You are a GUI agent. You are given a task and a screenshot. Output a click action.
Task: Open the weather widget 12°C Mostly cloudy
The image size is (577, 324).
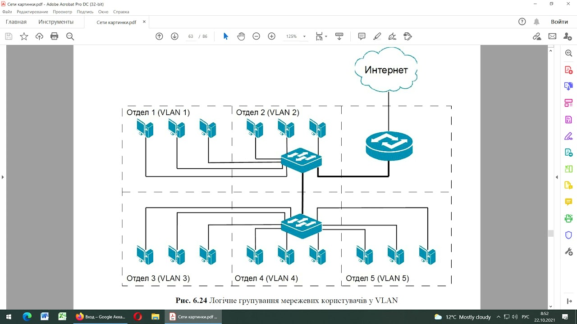point(463,317)
